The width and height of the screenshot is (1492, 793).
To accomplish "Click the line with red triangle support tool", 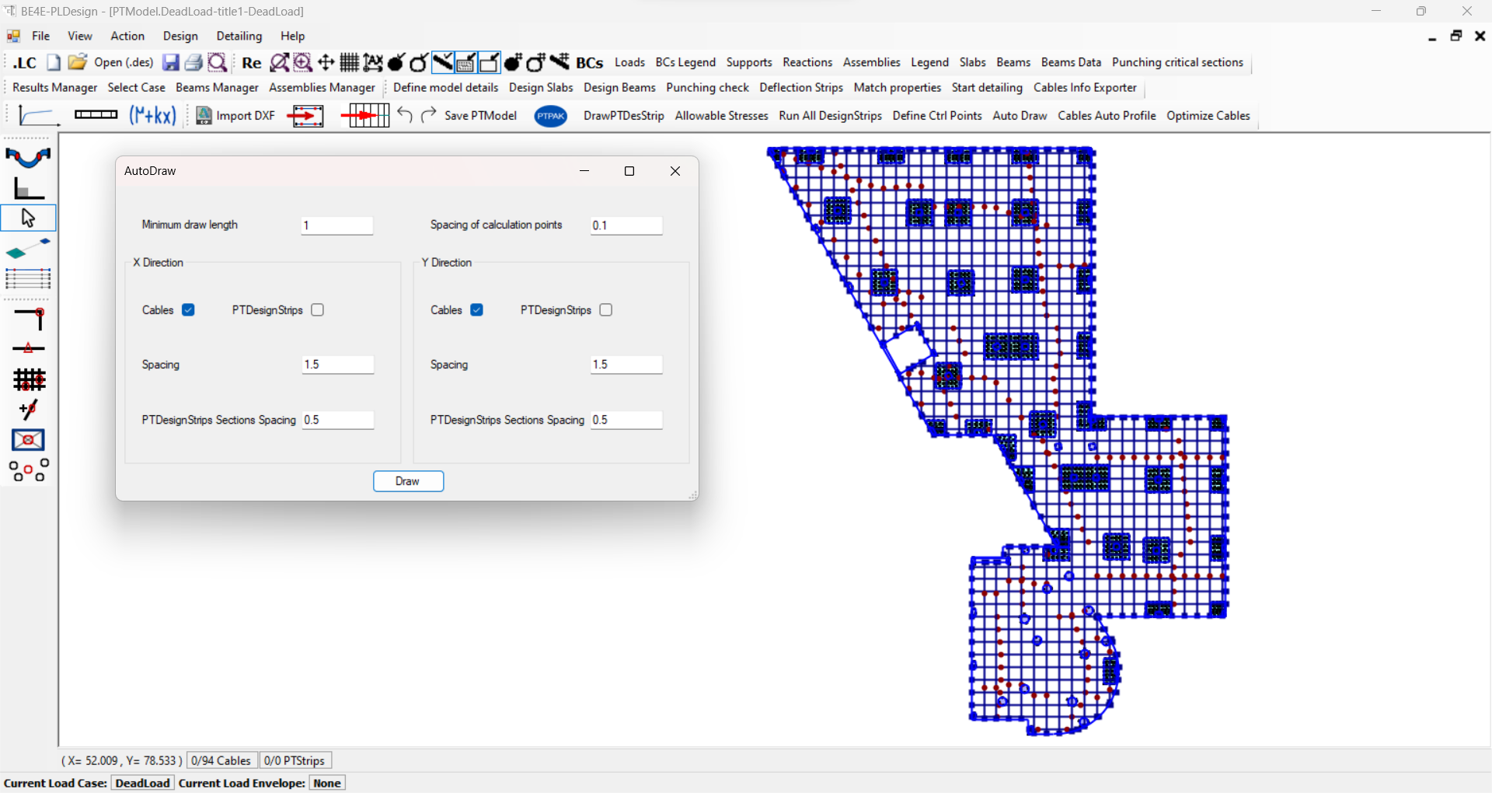I will coord(29,348).
